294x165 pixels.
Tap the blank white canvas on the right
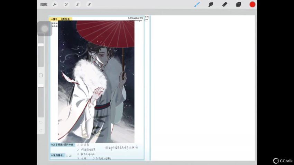(203, 88)
